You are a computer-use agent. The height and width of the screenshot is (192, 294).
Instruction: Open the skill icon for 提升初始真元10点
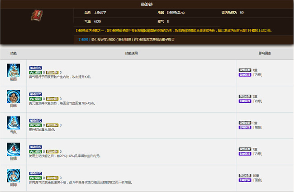point(14,123)
